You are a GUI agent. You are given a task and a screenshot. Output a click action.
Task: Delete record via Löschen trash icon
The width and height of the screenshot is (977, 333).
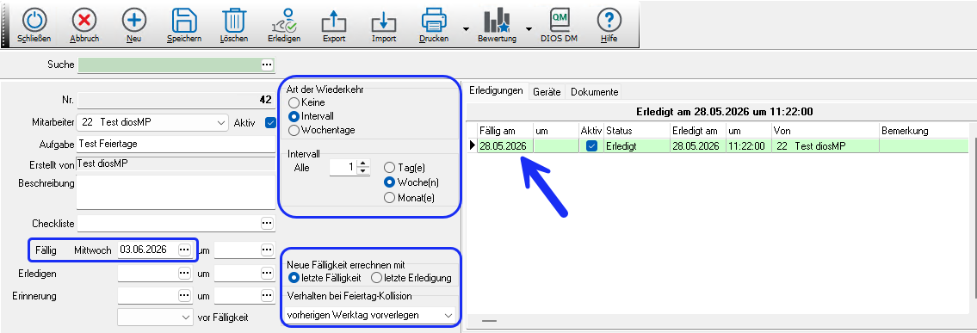pyautogui.click(x=233, y=20)
